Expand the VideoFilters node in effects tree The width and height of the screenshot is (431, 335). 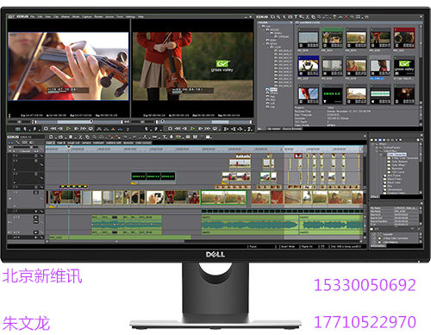(x=377, y=150)
